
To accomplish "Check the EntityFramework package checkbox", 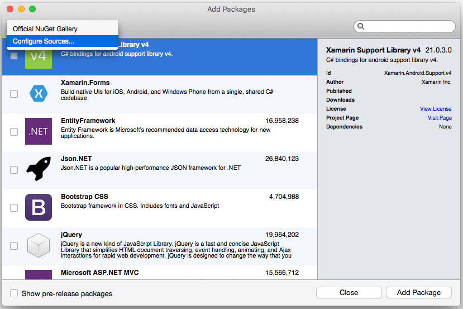I will (x=14, y=131).
